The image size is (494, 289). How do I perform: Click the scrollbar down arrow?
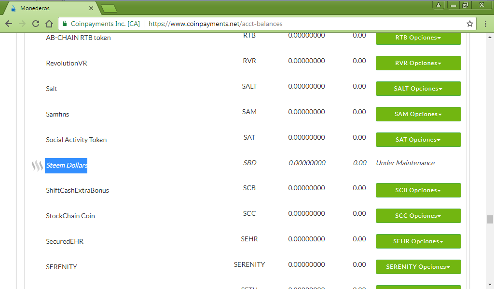(x=490, y=285)
